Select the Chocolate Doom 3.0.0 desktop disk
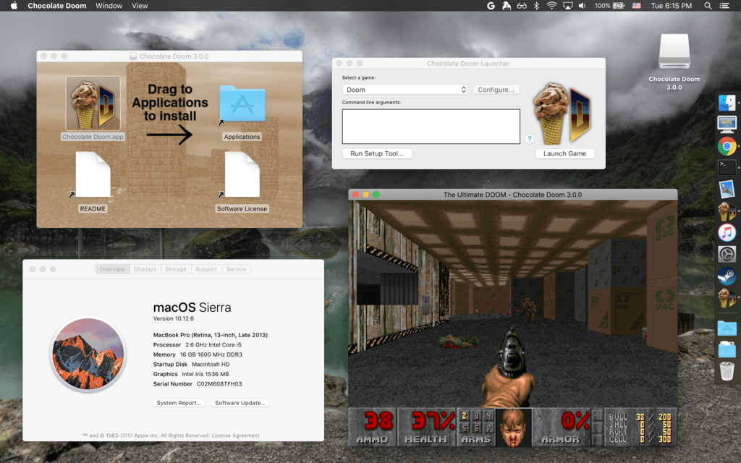The image size is (741, 463). coord(674,53)
